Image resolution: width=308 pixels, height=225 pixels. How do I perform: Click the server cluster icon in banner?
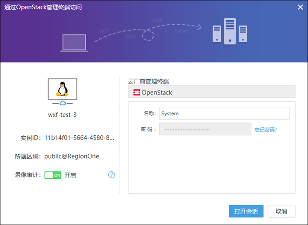[x=230, y=31]
